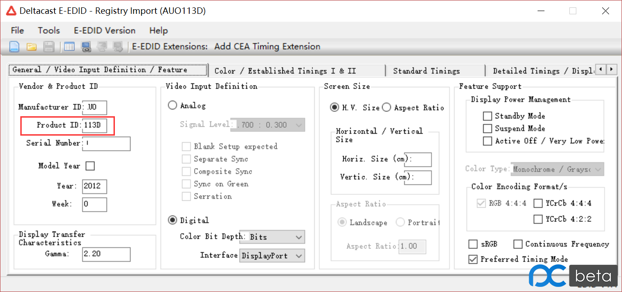
Task: Enable the sRGB checkbox
Action: [x=473, y=244]
